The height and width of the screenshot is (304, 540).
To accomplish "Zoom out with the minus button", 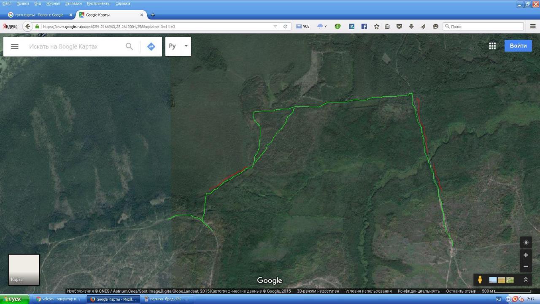I will pos(526,266).
